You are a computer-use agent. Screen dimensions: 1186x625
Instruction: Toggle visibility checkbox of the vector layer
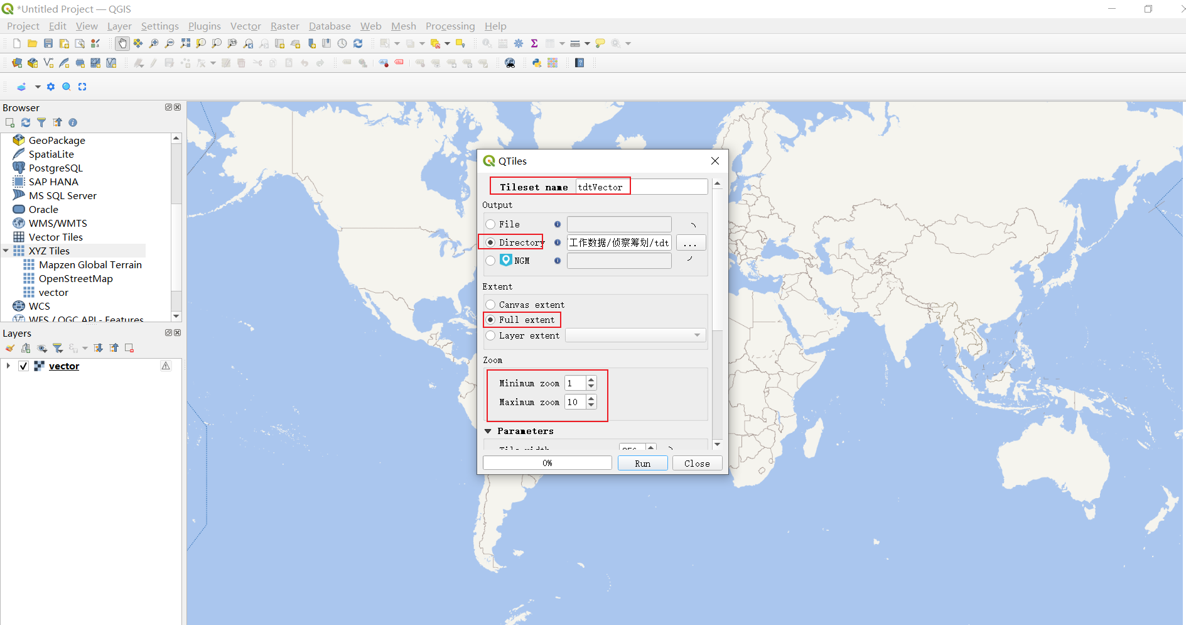point(23,366)
